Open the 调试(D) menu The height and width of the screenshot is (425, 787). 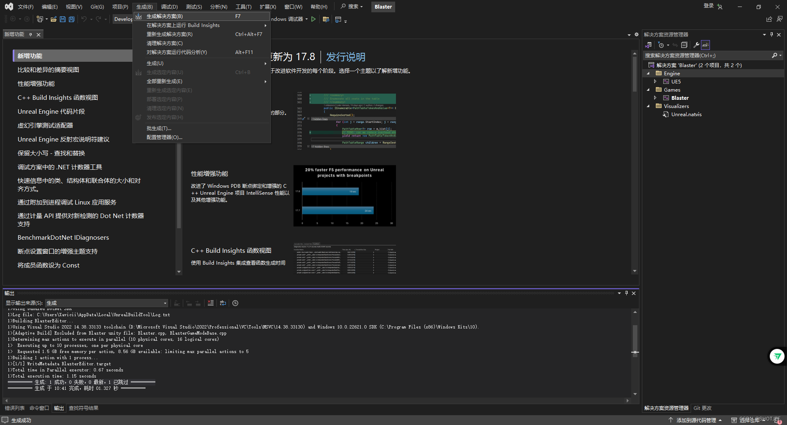click(x=169, y=7)
